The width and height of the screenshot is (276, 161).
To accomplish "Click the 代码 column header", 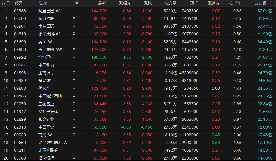I will coord(18,3).
